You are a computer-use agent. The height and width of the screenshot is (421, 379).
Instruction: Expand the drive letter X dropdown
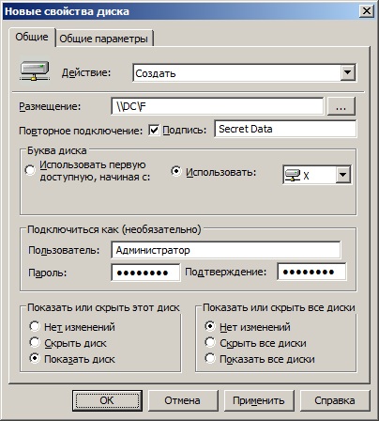[343, 175]
